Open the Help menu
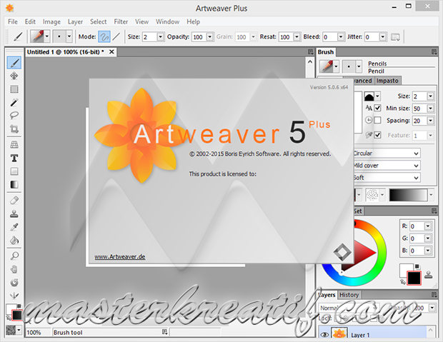Image resolution: width=443 pixels, height=342 pixels. (193, 21)
